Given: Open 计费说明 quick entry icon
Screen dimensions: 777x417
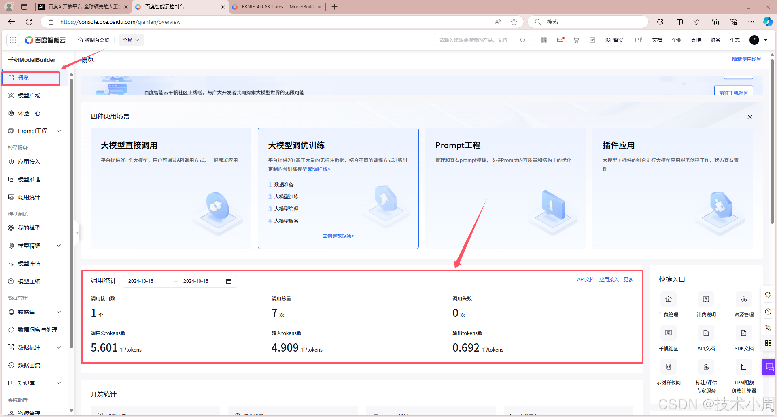Looking at the screenshot, I should [706, 299].
